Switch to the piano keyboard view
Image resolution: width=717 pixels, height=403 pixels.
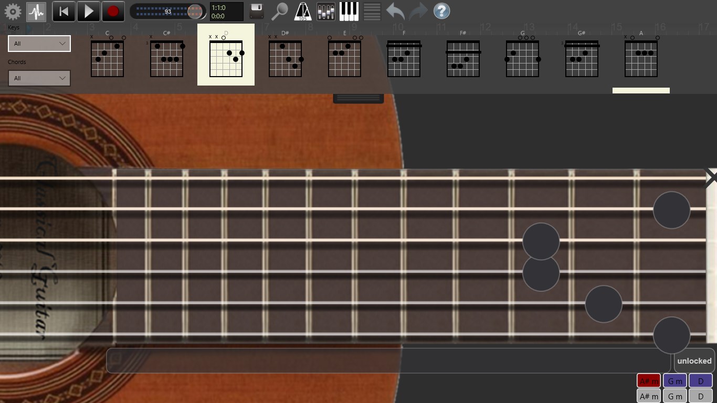349,10
